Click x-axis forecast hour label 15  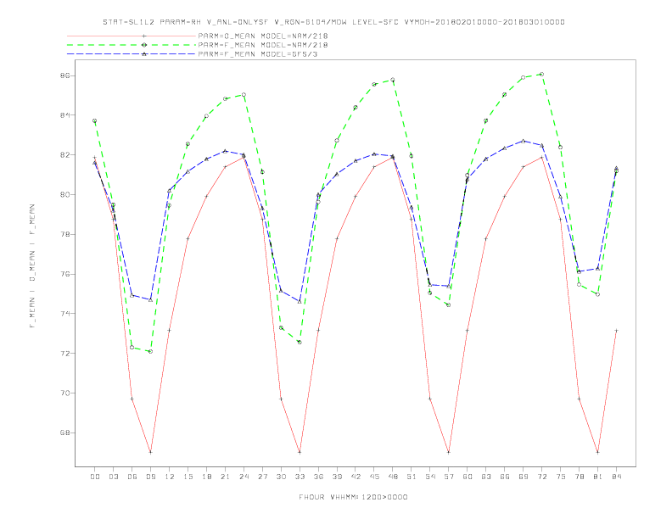click(188, 477)
